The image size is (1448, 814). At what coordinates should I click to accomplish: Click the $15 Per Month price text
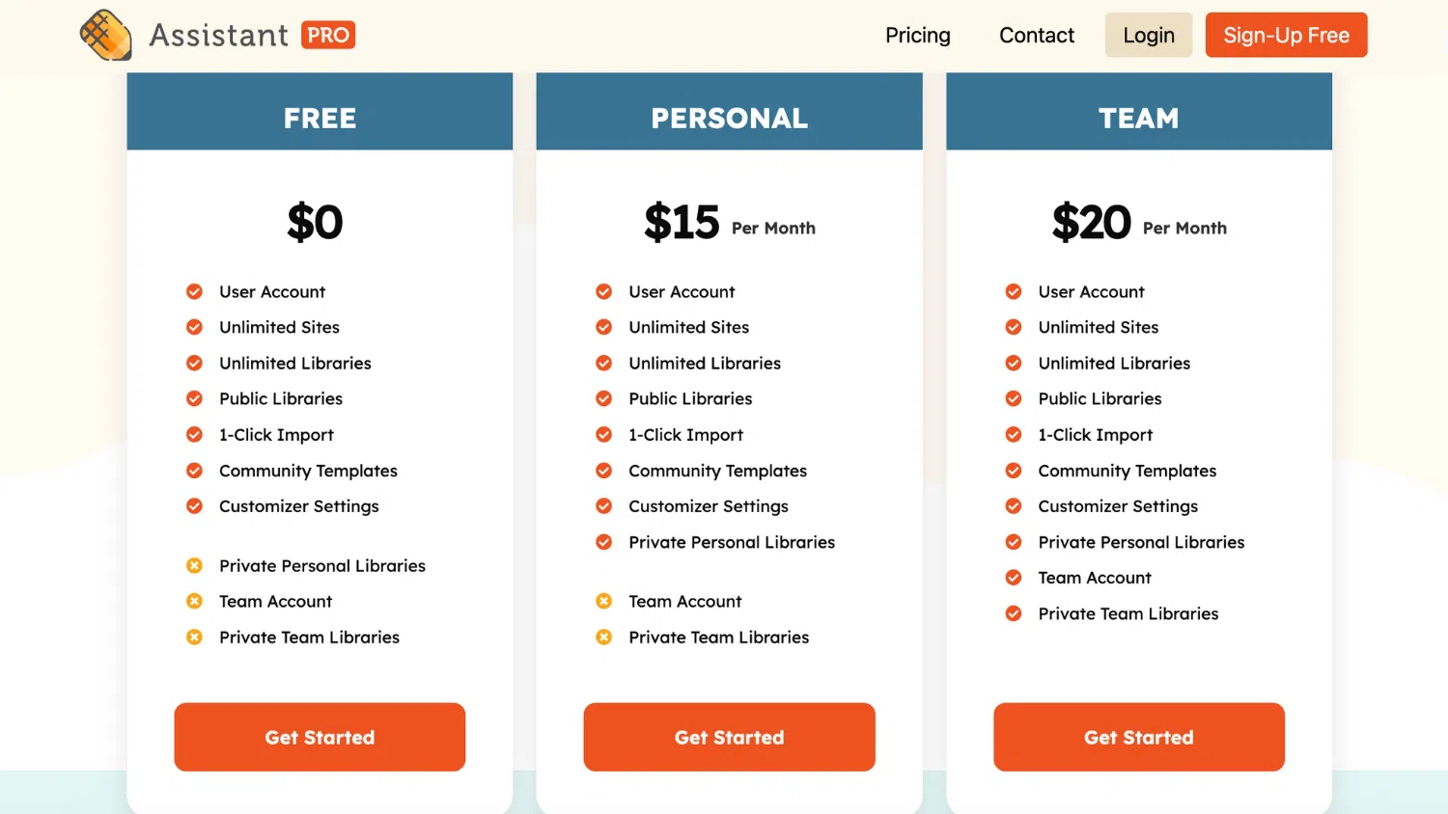[729, 223]
